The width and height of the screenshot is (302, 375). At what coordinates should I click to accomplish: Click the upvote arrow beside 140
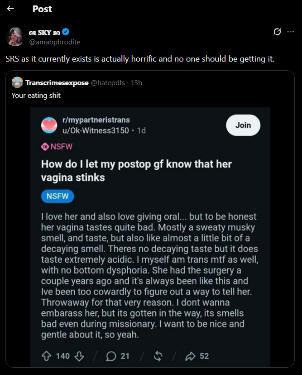coord(46,356)
